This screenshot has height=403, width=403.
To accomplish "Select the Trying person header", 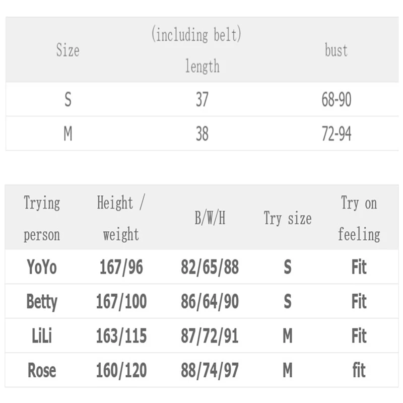I will point(42,218).
